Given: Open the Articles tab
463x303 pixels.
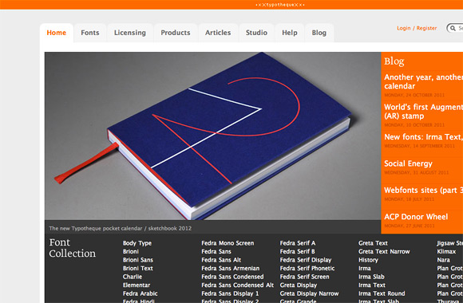Looking at the screenshot, I should coord(218,33).
